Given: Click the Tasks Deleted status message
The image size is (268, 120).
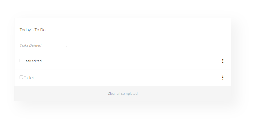Looking at the screenshot, I should (30, 45).
